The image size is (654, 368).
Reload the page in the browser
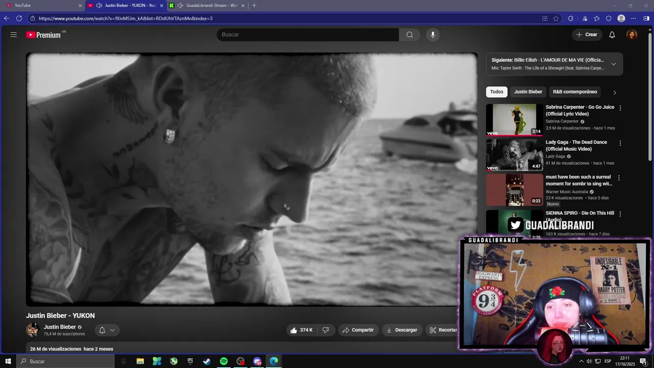click(x=19, y=18)
